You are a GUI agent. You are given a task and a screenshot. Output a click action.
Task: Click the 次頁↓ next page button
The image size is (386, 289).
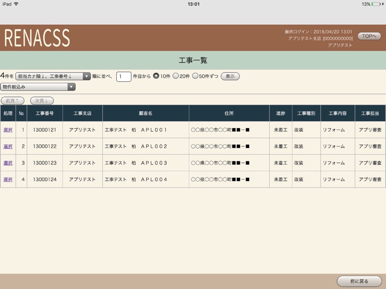tap(42, 101)
